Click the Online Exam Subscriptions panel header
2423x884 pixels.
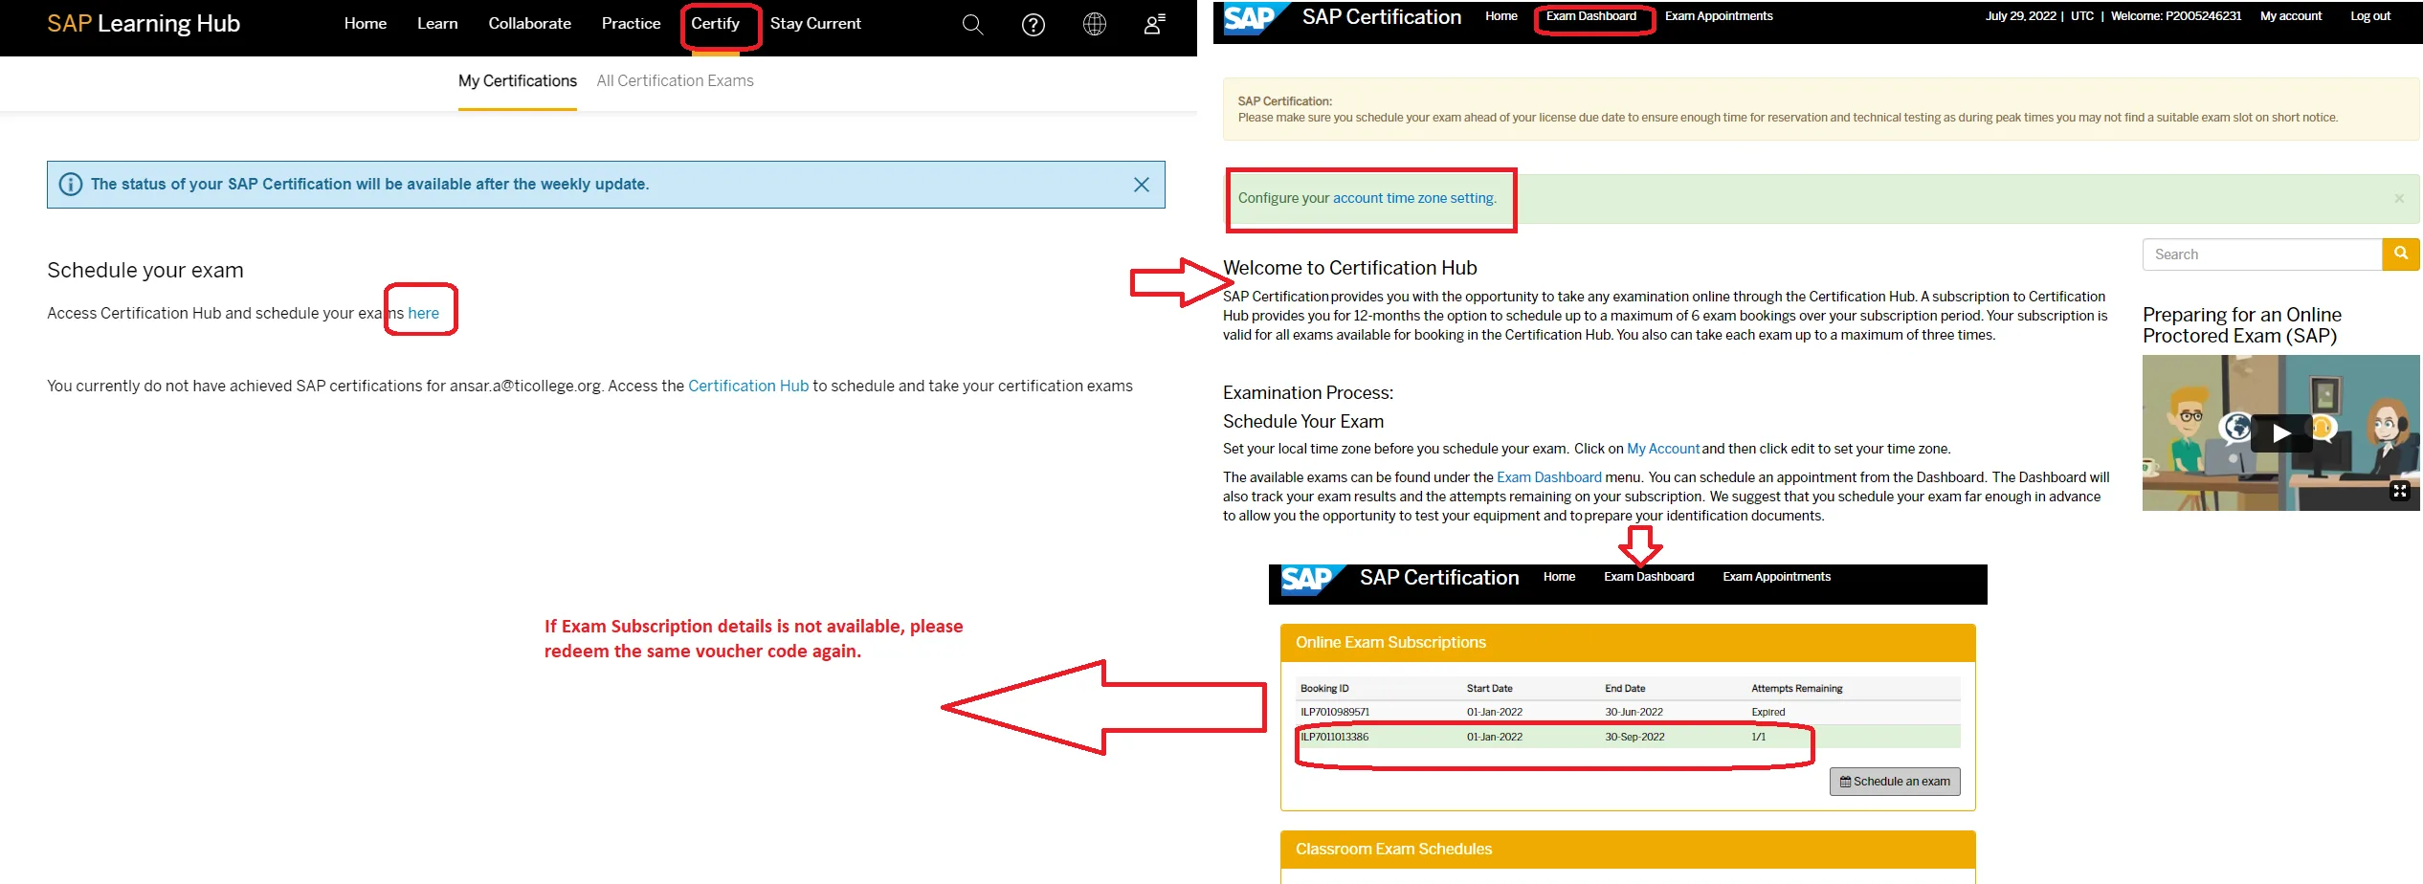click(x=1628, y=643)
